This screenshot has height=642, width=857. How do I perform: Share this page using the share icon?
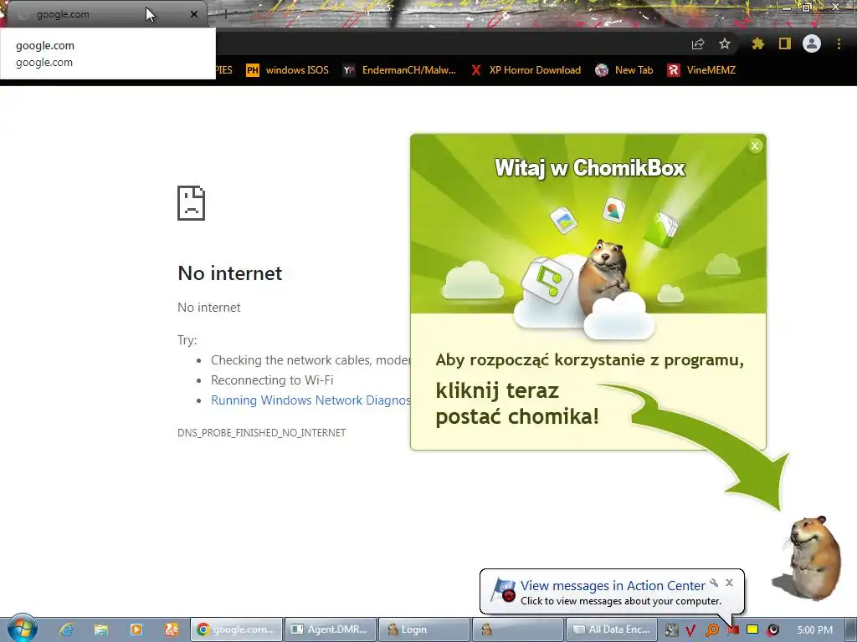click(698, 44)
